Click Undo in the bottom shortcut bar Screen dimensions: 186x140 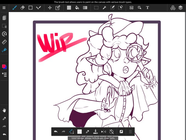pos(56,132)
